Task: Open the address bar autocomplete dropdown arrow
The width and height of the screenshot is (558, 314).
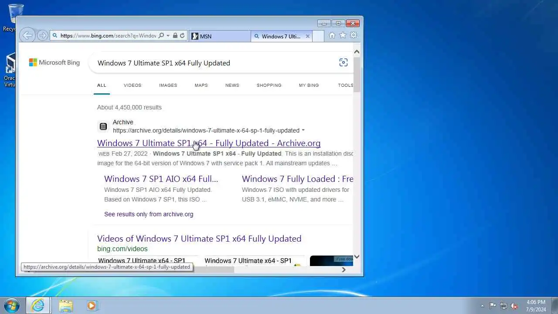Action: point(168,36)
